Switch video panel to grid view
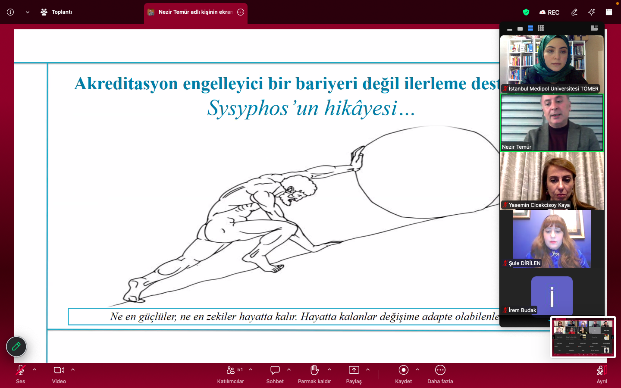The width and height of the screenshot is (621, 388). (x=541, y=28)
